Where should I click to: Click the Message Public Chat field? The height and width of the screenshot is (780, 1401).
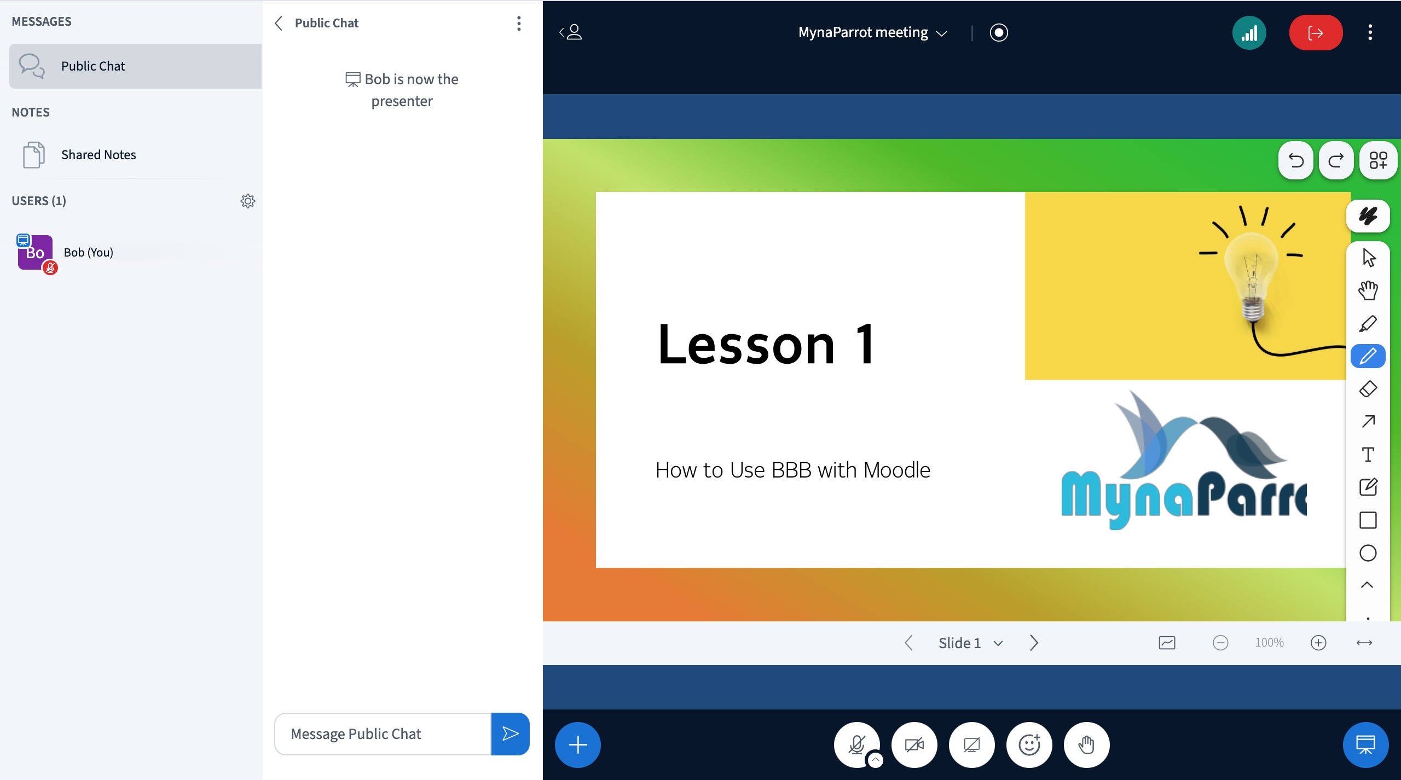383,734
